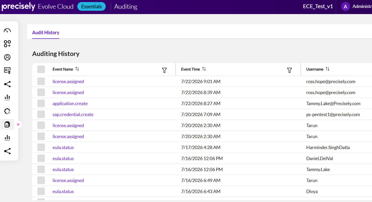The width and height of the screenshot is (372, 202).
Task: Check the license.assigned 9:01 AM row box
Action: click(x=41, y=82)
